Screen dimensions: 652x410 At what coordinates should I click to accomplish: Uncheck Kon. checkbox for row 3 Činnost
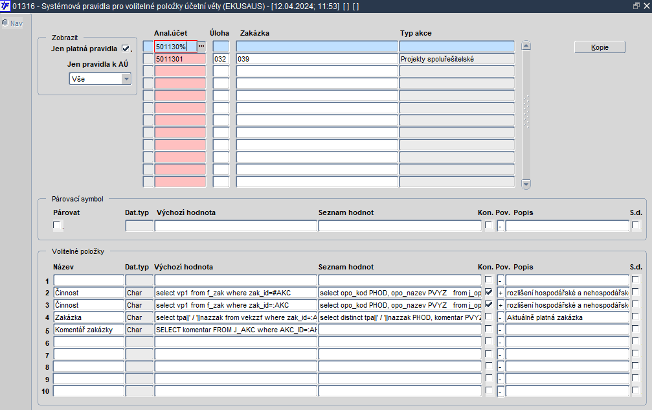point(489,304)
